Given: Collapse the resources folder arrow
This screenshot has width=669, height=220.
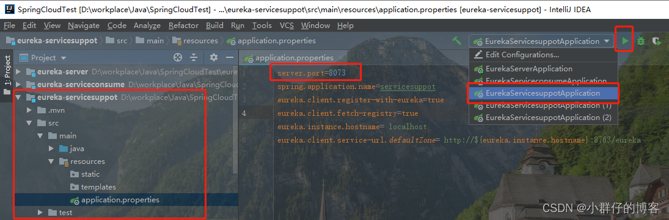Looking at the screenshot, I should (51, 161).
